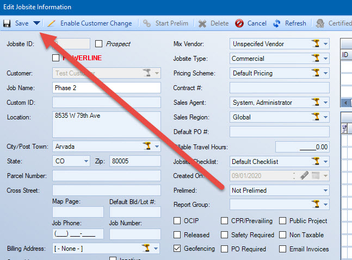352x260 pixels.
Task: Enable the CPR/Prevailing checkbox
Action: click(225, 220)
